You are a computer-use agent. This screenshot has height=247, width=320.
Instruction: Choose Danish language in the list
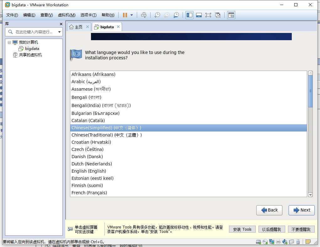point(188,157)
